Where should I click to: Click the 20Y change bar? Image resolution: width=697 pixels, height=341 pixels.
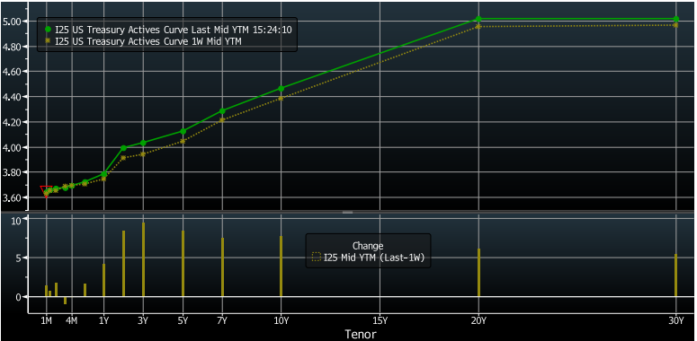click(478, 272)
